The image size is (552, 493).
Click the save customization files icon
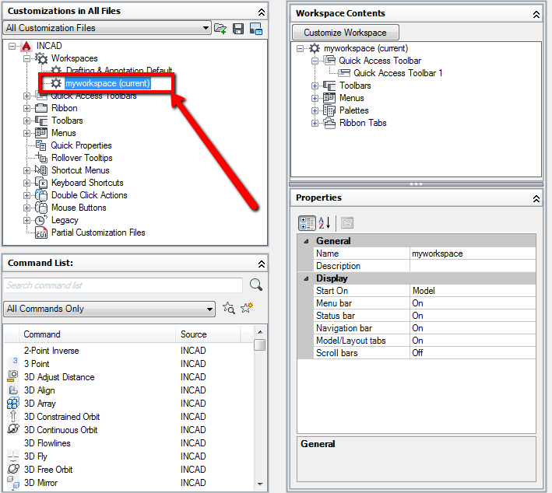click(238, 29)
